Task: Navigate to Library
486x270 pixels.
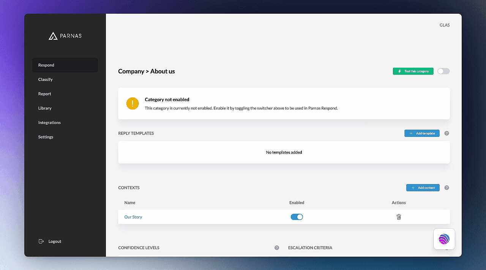Action: pos(45,108)
